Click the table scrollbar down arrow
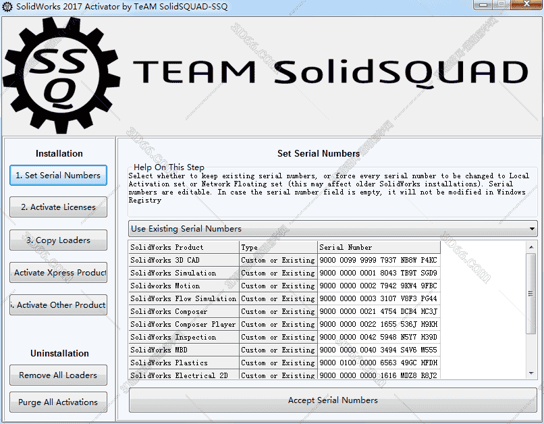This screenshot has width=544, height=424. click(532, 373)
